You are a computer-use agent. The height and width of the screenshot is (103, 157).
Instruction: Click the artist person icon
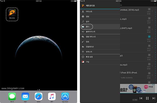point(83,12)
